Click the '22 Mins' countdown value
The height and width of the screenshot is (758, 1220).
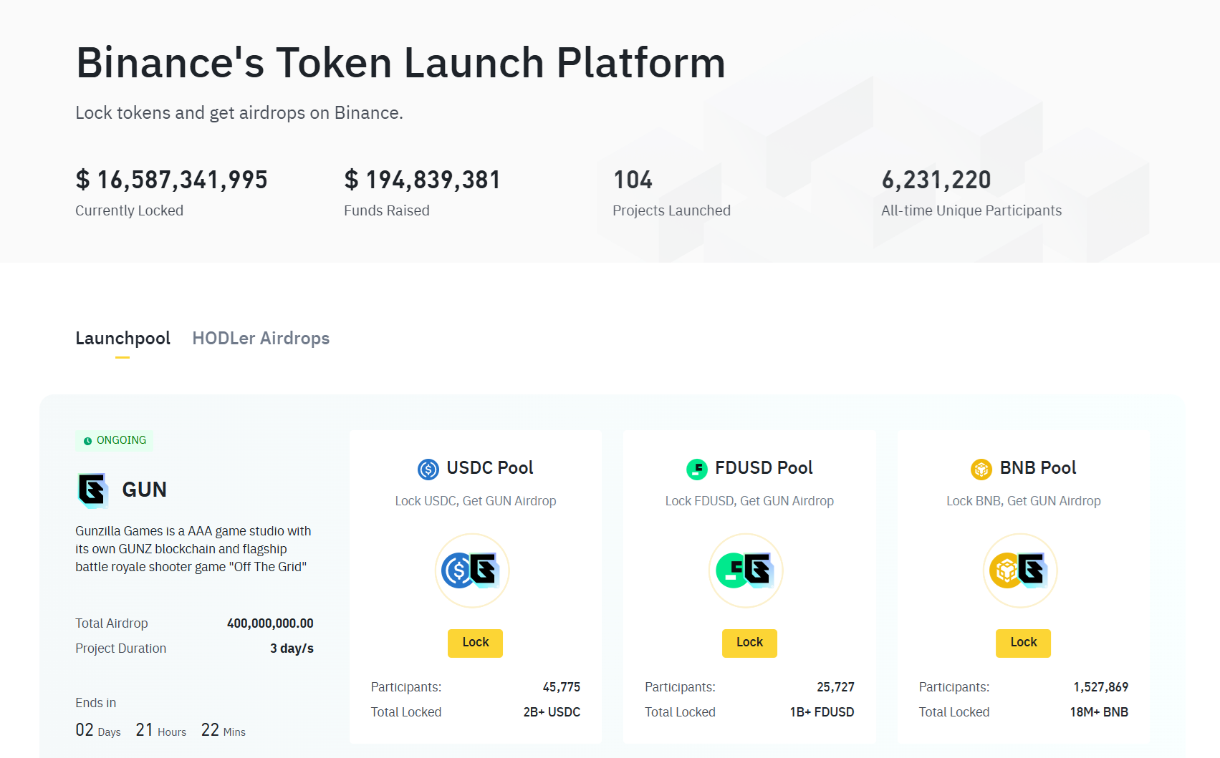click(x=223, y=730)
